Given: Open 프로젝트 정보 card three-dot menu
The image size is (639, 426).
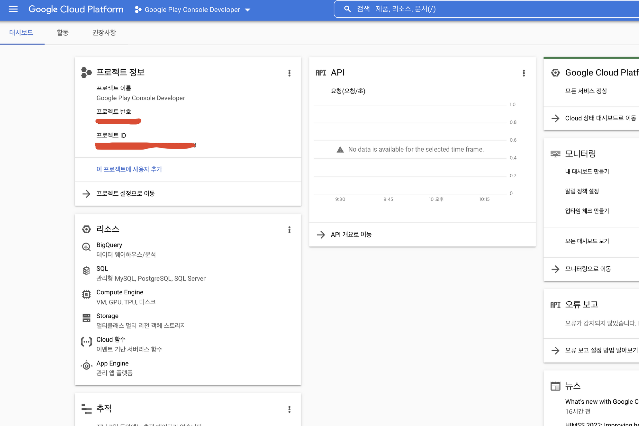Looking at the screenshot, I should click(x=289, y=73).
